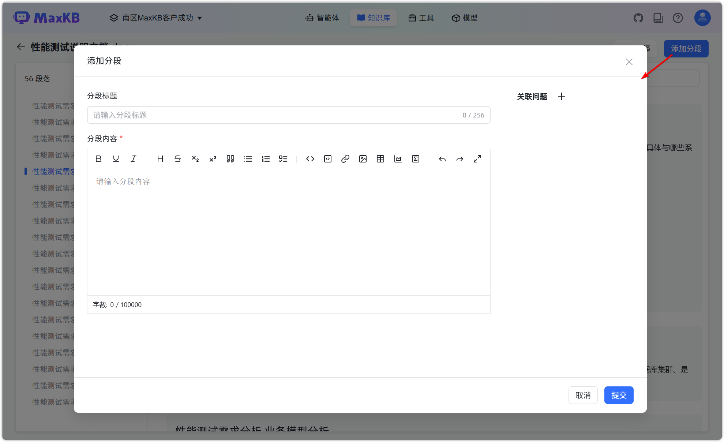This screenshot has height=442, width=724.
Task: Insert a blockquote via quote icon
Action: coord(230,159)
